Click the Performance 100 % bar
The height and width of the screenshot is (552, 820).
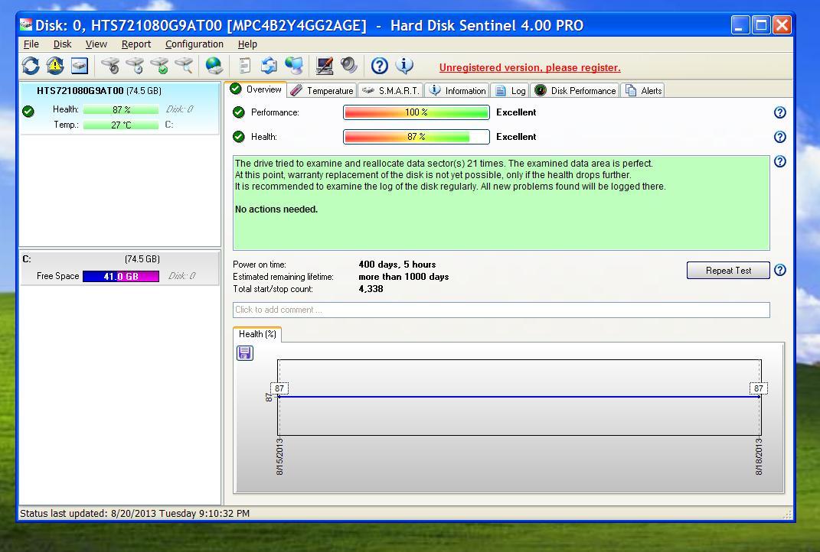pos(417,112)
